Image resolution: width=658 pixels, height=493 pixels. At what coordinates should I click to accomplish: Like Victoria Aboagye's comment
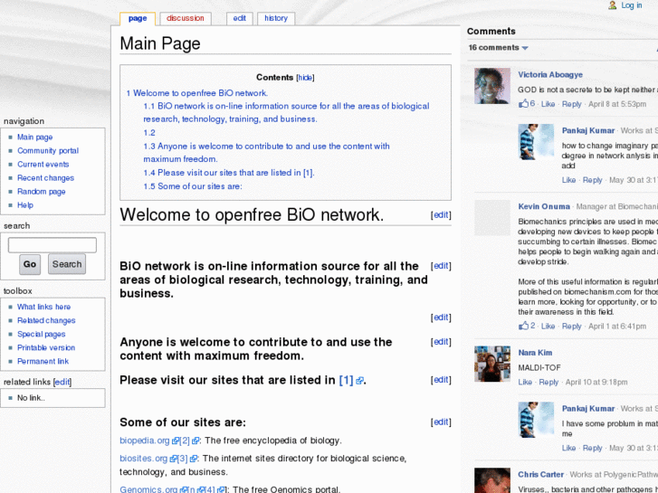(548, 104)
